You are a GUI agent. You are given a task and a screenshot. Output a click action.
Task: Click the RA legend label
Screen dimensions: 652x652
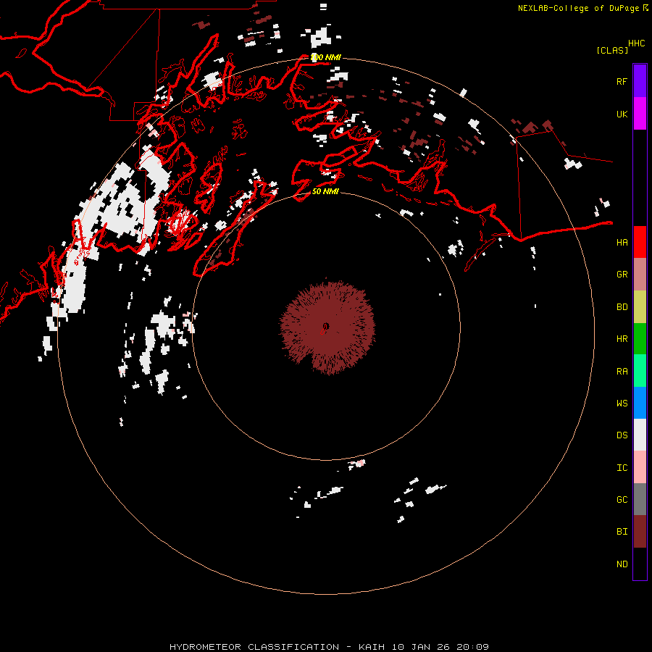[x=622, y=372]
